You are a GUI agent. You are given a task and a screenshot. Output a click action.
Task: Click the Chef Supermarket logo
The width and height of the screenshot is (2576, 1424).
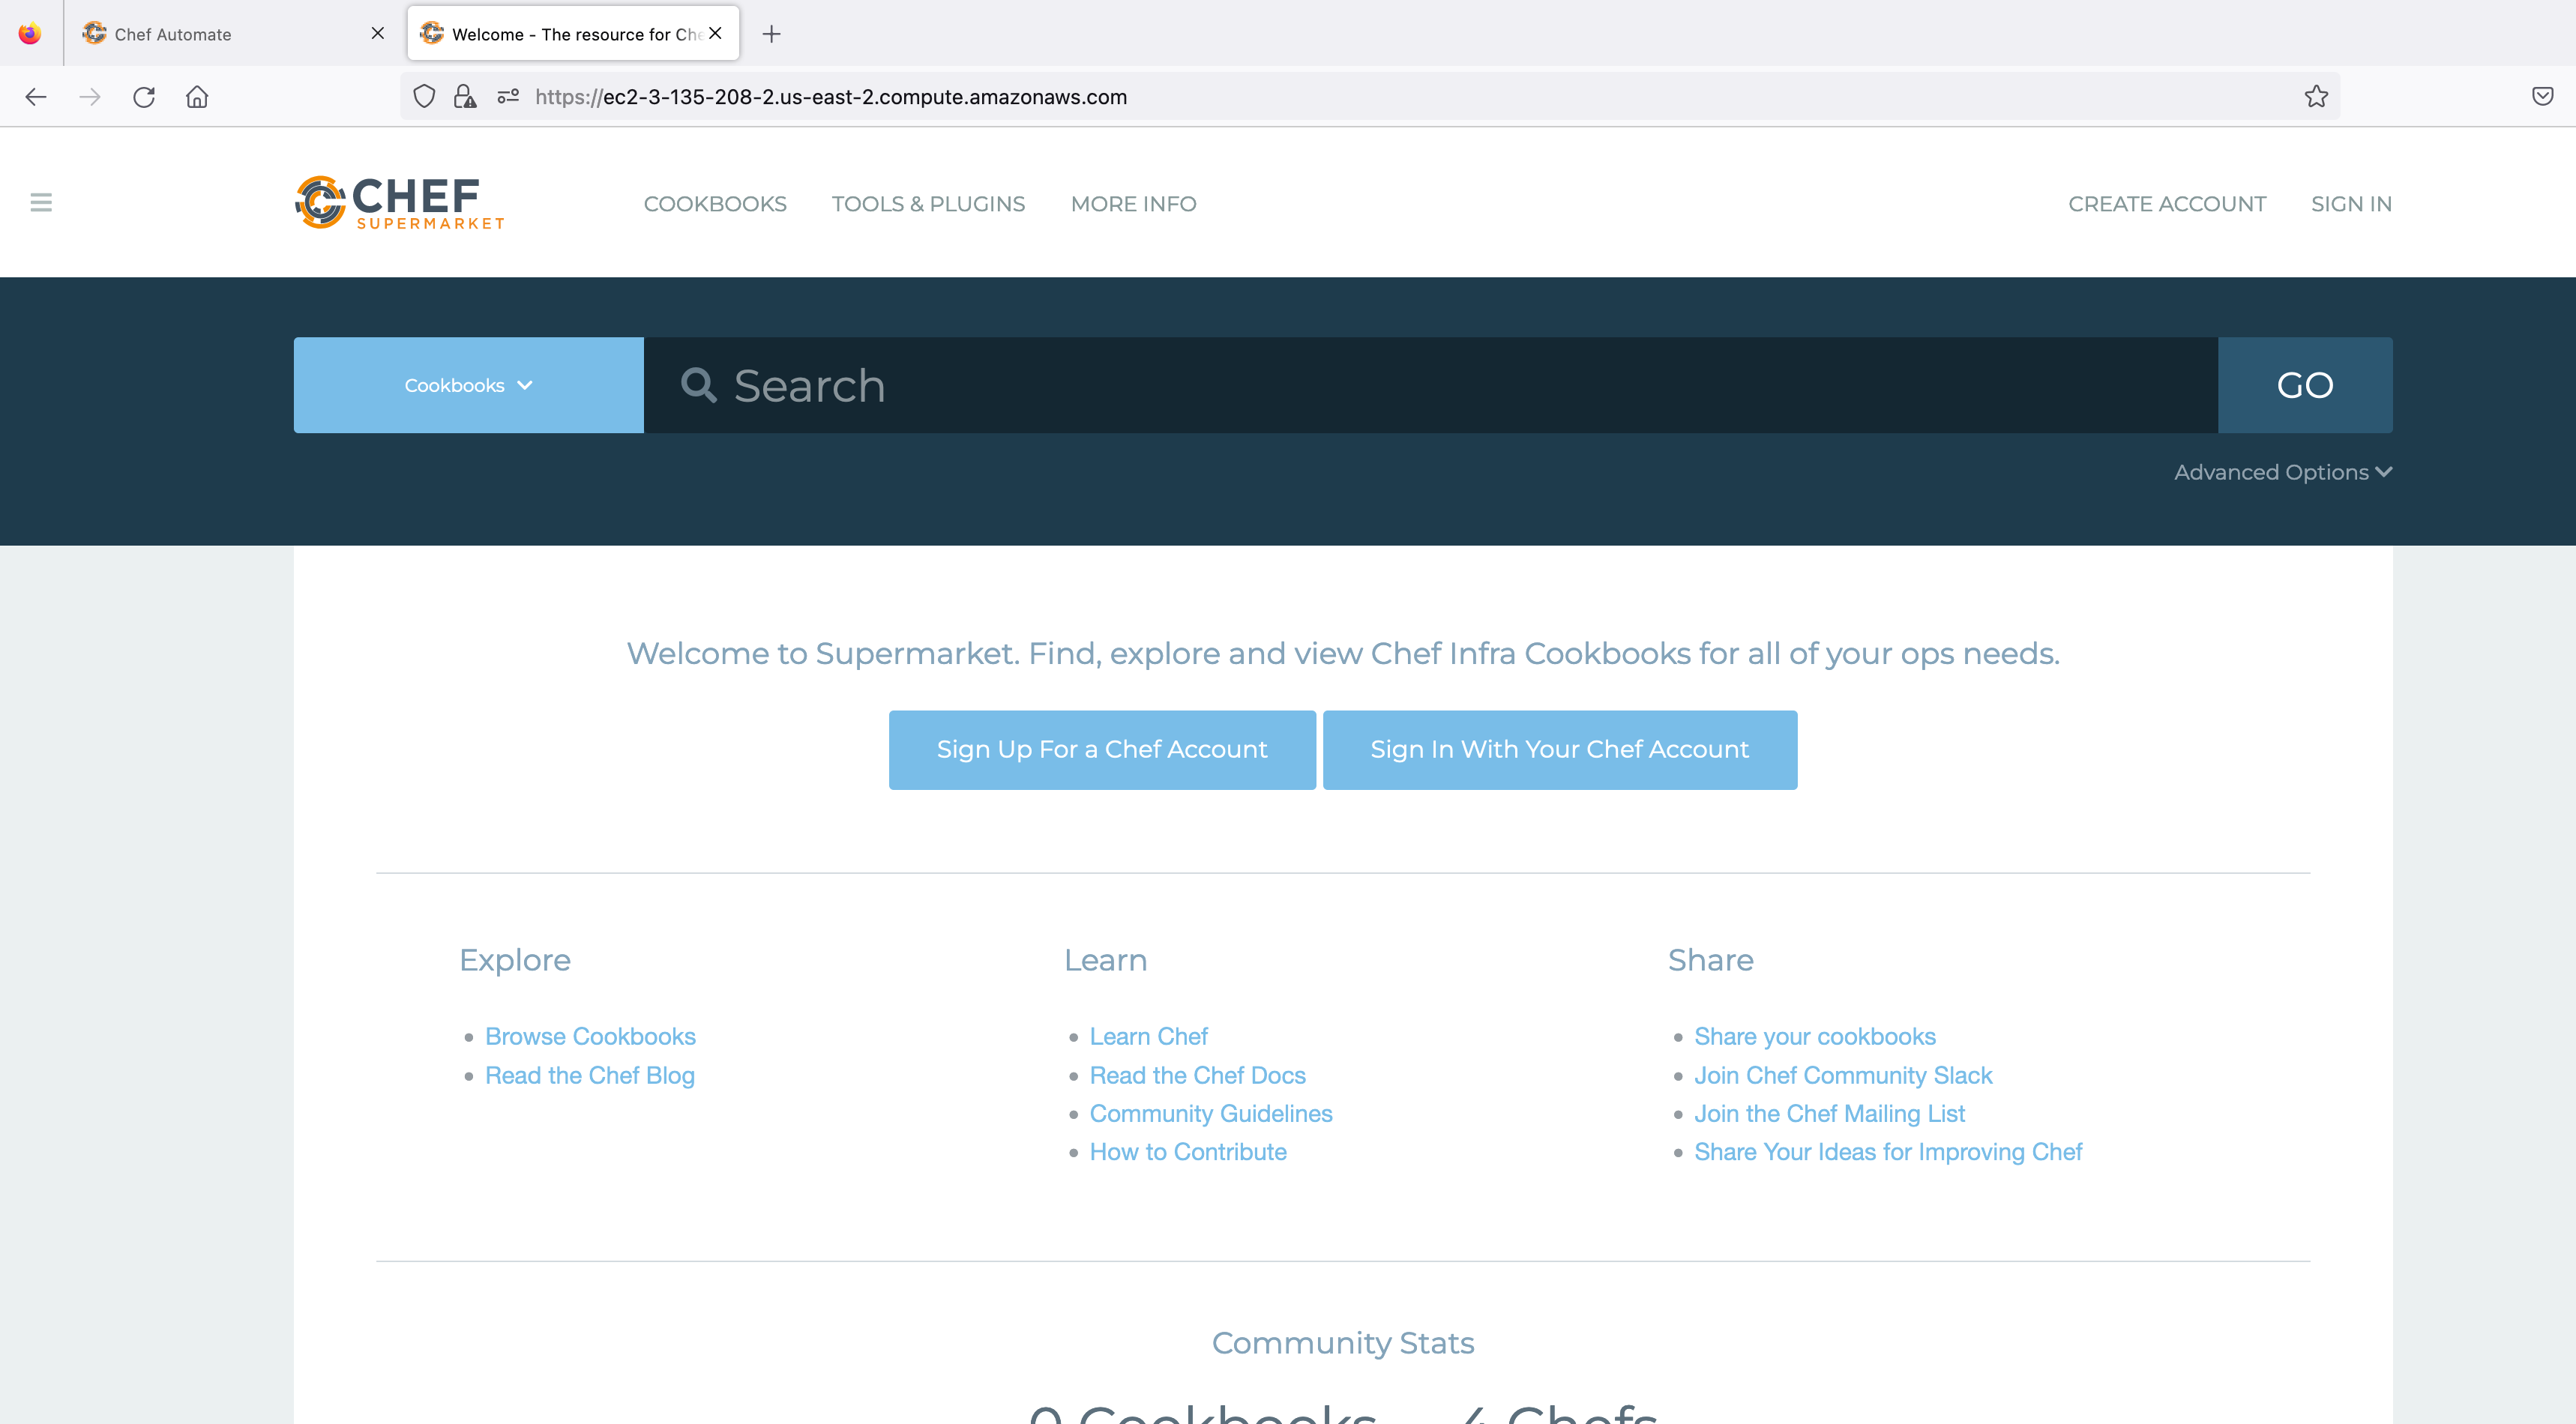pos(397,203)
